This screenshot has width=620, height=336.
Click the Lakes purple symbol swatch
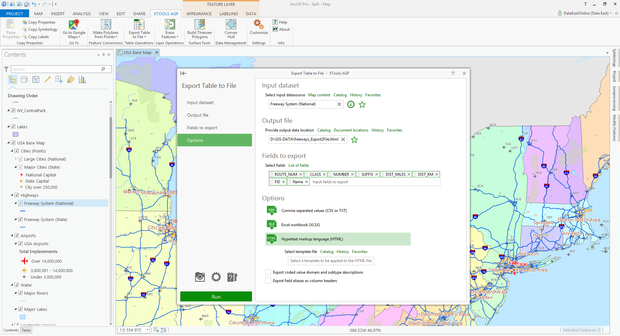(16, 134)
